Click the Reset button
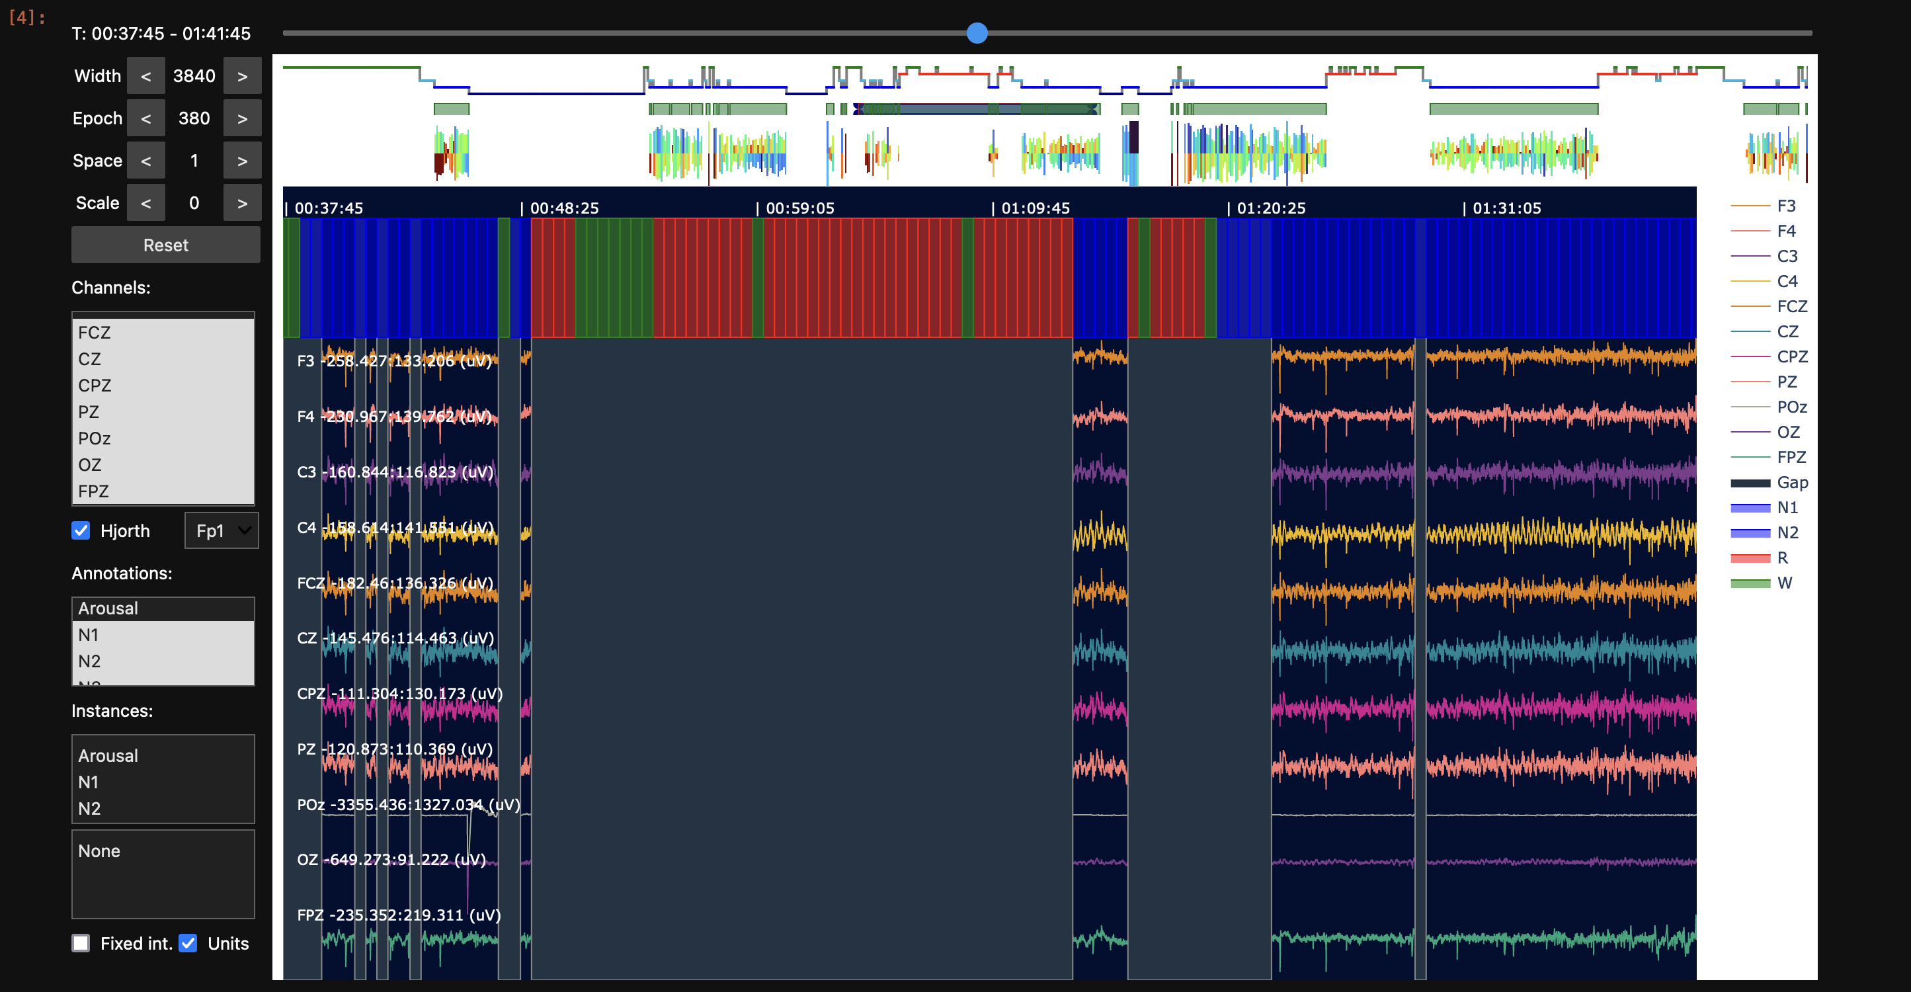This screenshot has width=1911, height=992. pos(165,245)
